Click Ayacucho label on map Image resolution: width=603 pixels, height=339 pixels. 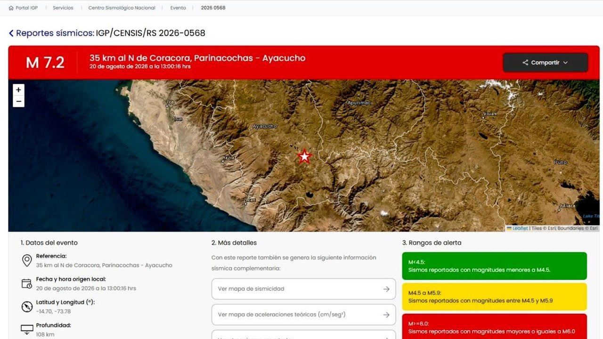(265, 126)
